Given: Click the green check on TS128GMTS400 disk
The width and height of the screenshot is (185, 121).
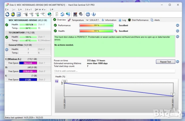Looking at the screenshot, I should click(7, 37).
